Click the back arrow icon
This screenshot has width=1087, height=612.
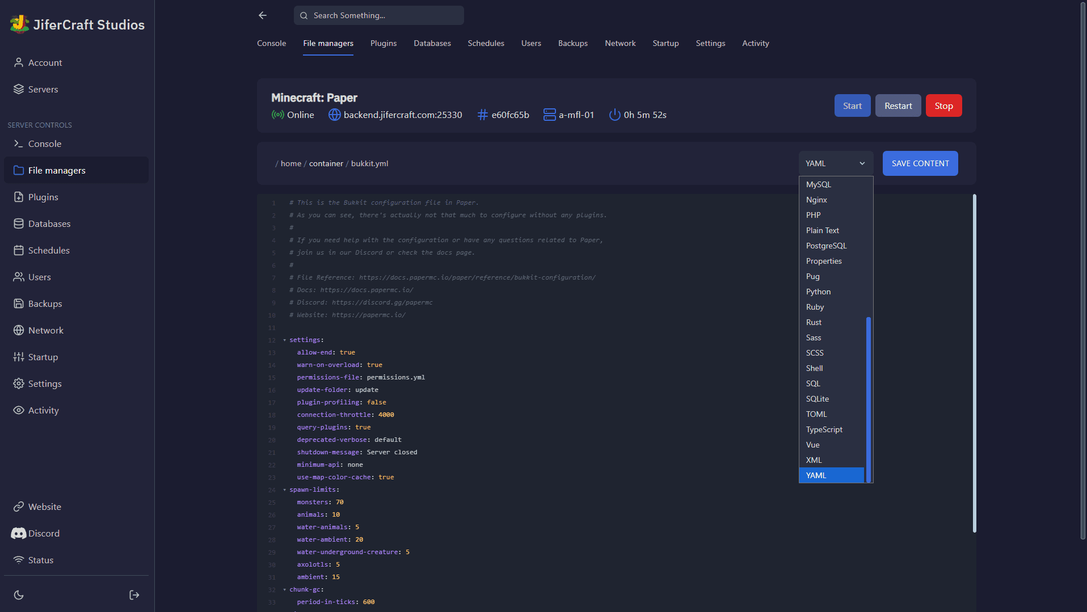262,15
